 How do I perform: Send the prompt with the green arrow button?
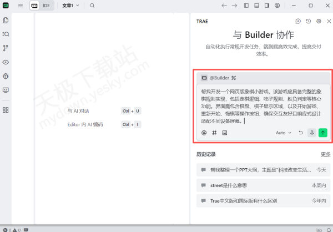coord(323,133)
